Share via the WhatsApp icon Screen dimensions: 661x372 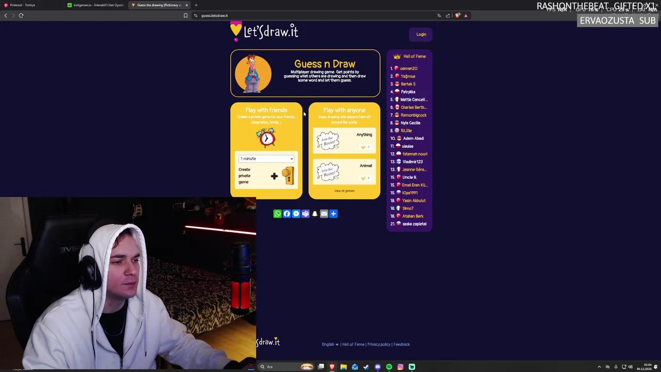pos(277,214)
